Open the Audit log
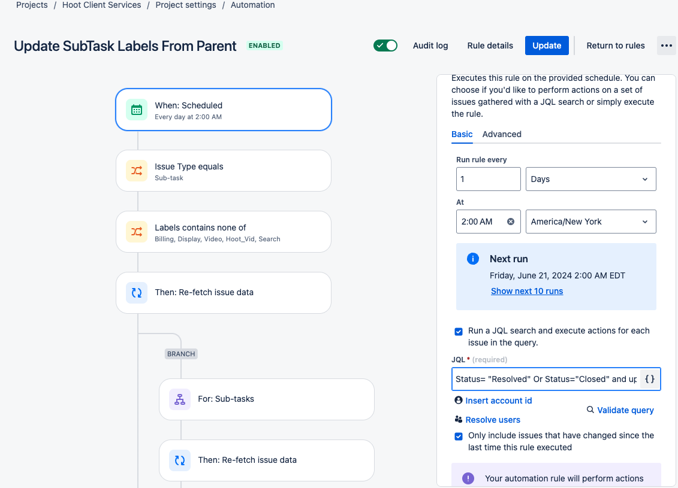Screen dimensions: 678x488 pos(430,46)
